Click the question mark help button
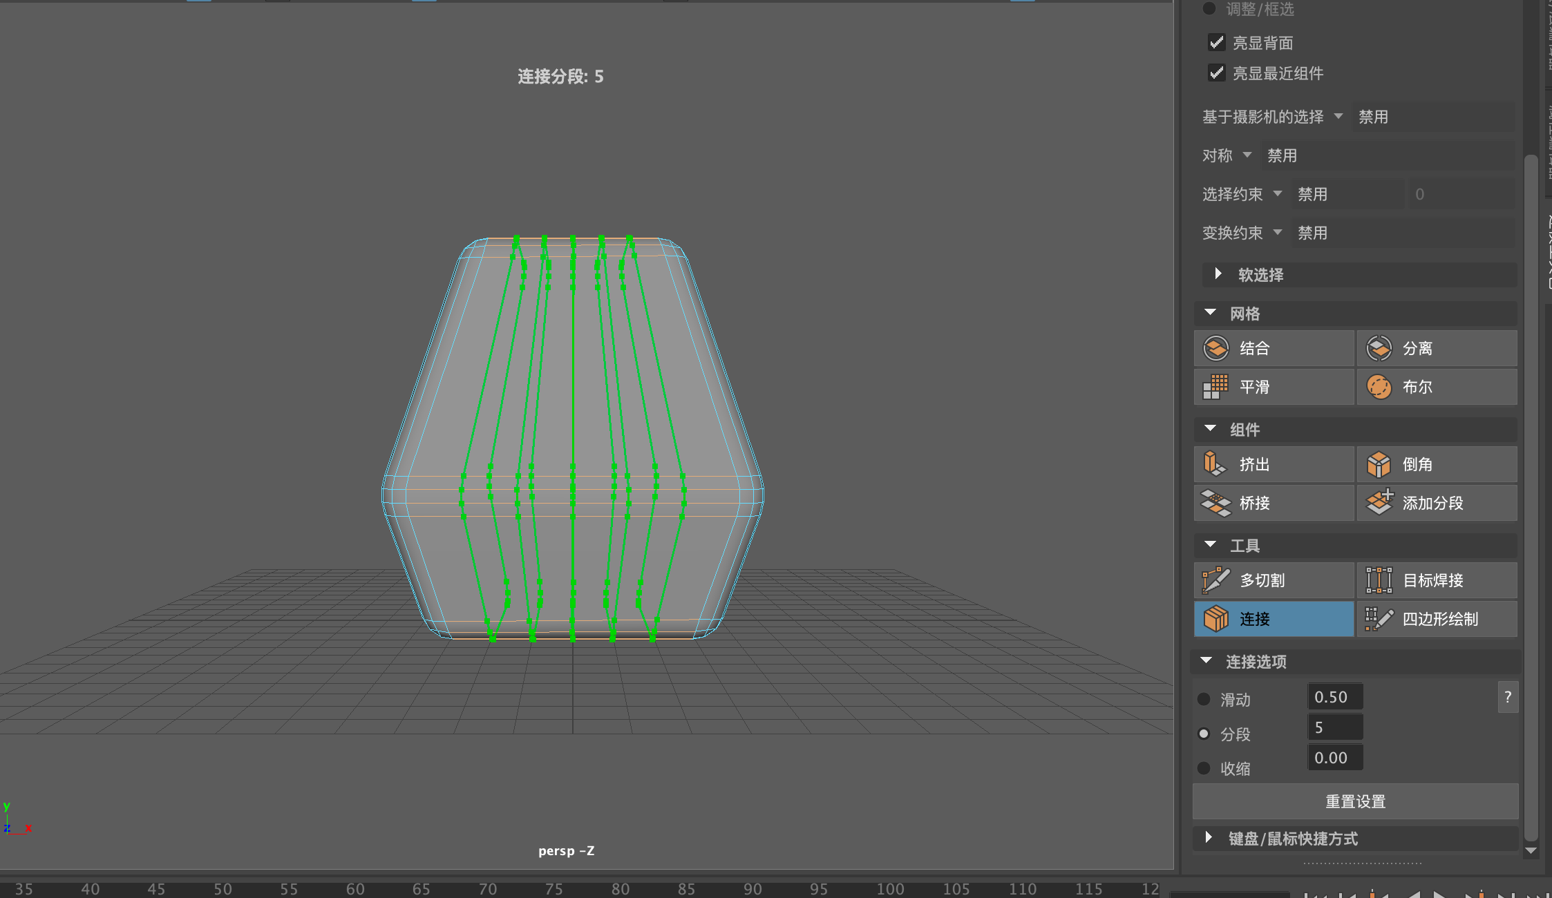This screenshot has height=898, width=1552. pos(1508,698)
